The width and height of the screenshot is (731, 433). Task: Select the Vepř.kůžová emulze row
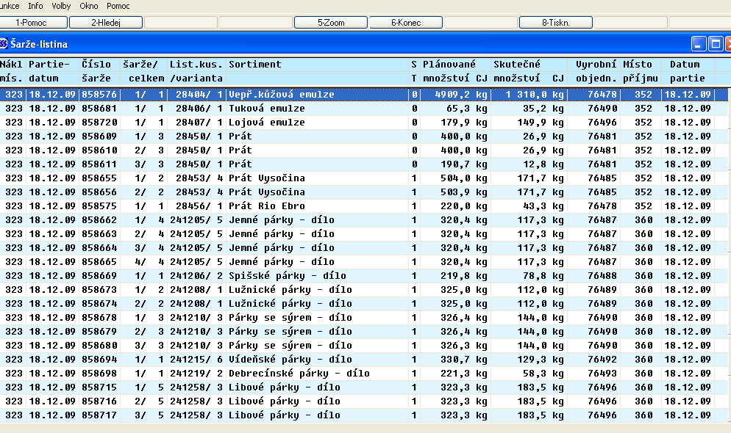(x=363, y=95)
